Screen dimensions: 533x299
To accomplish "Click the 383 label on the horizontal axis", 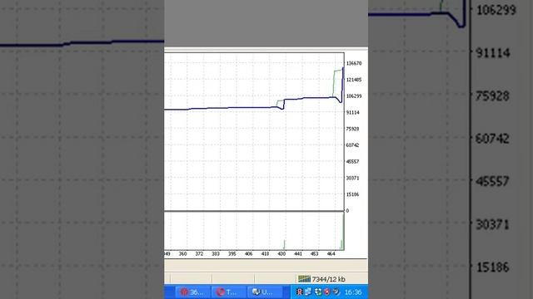I will [216, 253].
